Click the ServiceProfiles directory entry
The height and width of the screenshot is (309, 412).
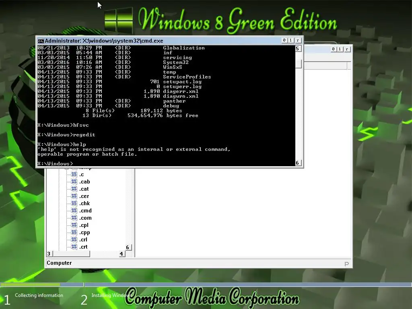187,77
